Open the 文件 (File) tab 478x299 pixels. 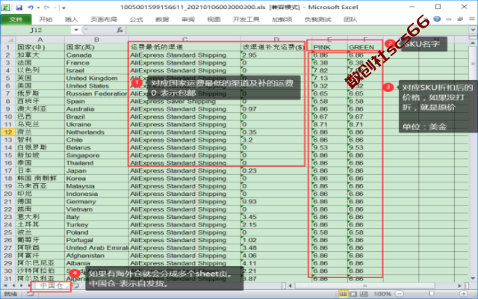[x=16, y=19]
